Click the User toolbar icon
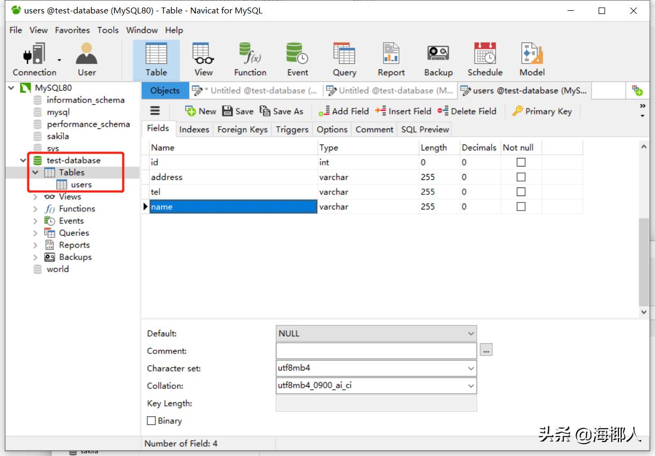 [86, 59]
